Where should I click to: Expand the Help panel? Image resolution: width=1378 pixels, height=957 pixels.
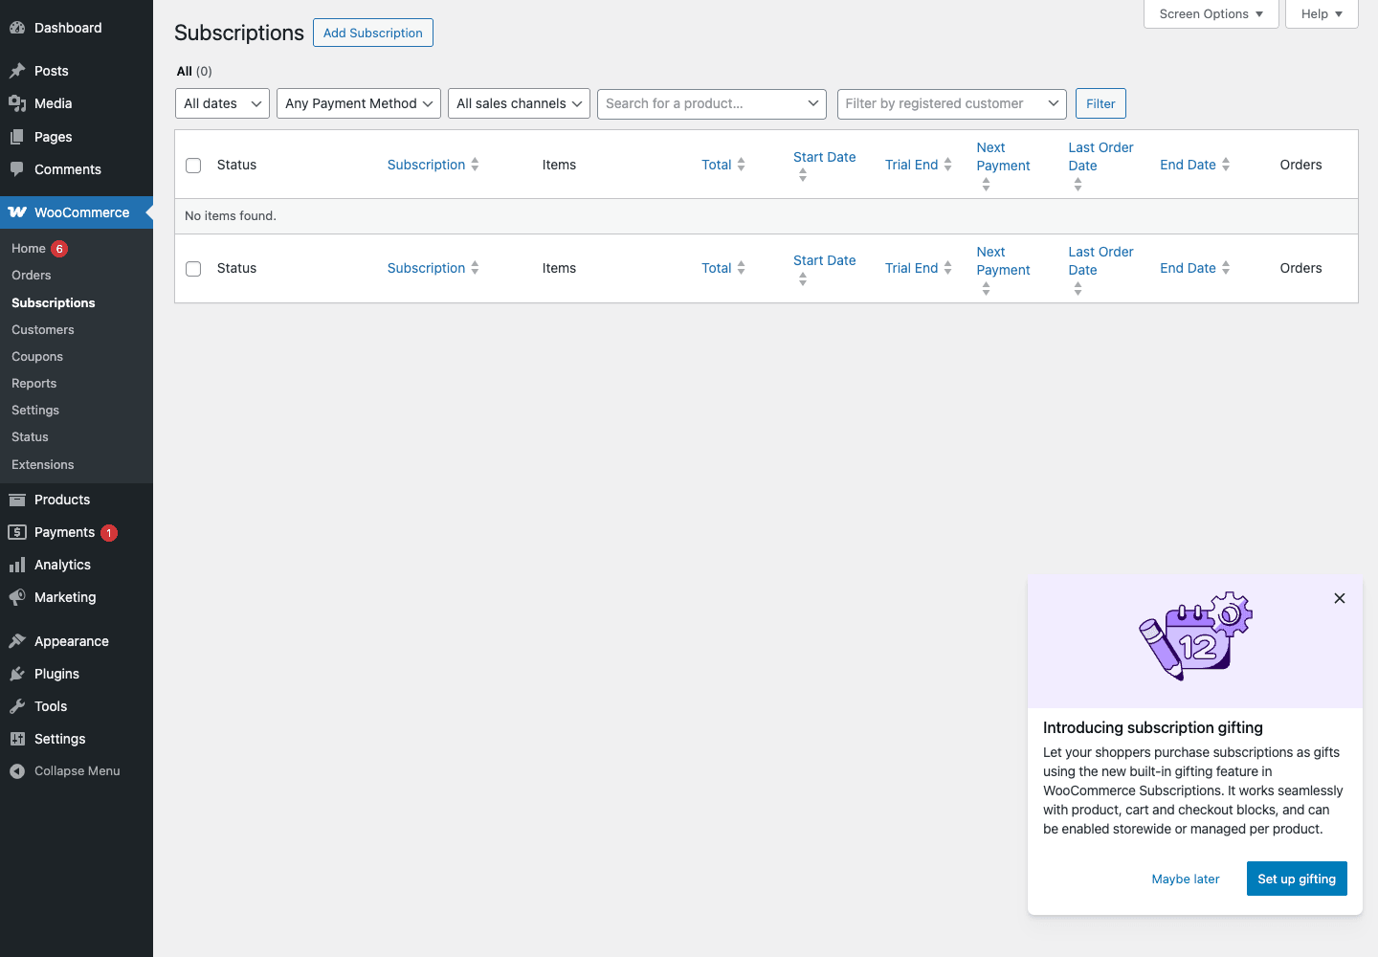tap(1322, 14)
